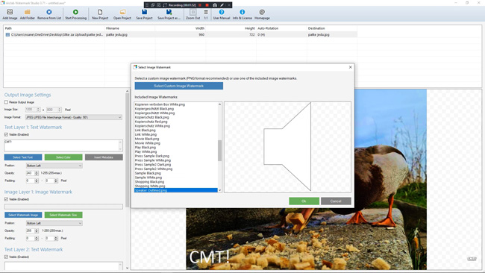Open the User Manual help icon
The image size is (485, 273).
pos(222,12)
